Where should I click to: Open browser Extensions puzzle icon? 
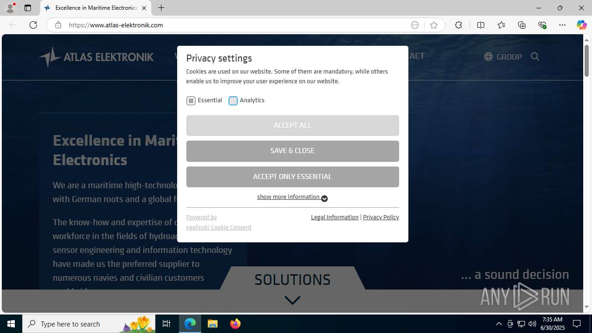point(458,25)
